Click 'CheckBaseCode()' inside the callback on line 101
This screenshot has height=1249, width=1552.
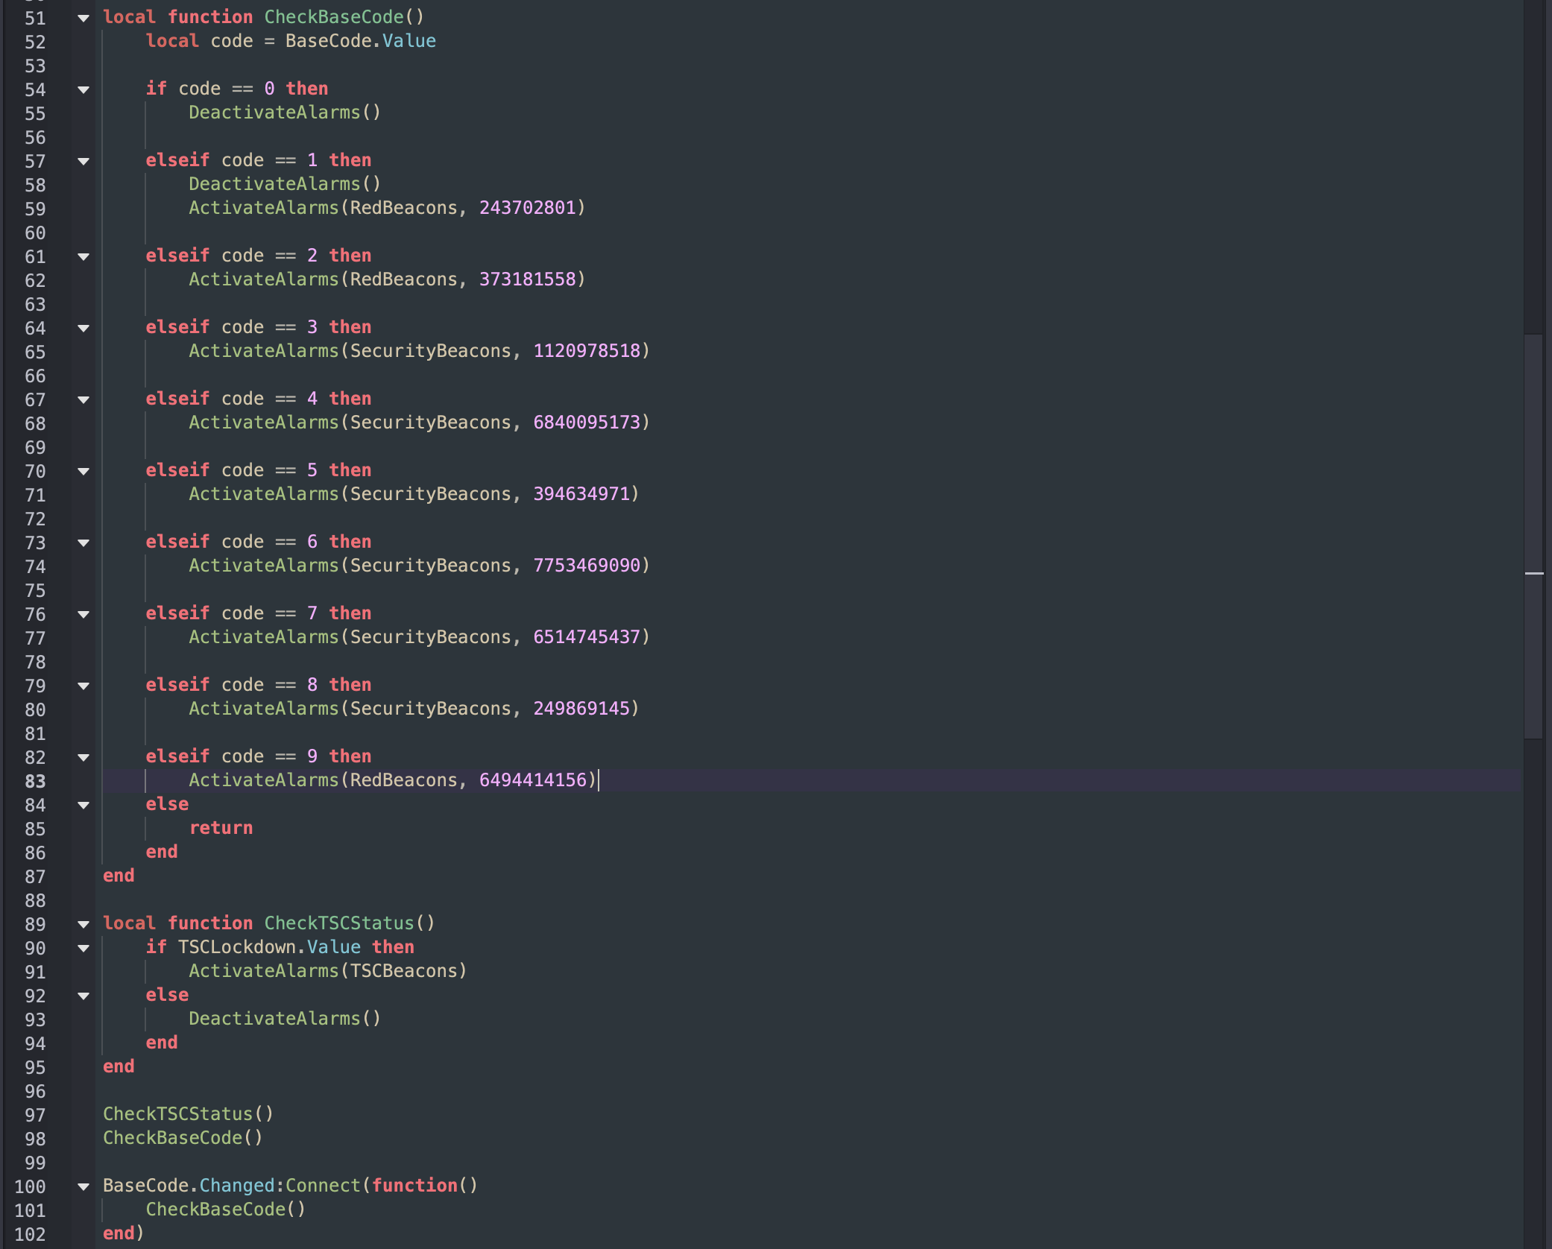click(x=226, y=1209)
